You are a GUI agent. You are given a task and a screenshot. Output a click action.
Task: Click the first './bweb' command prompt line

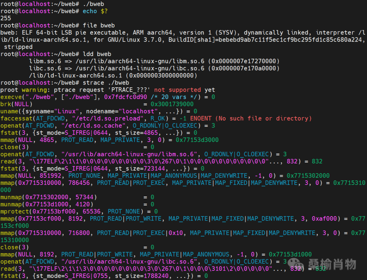[x=52, y=4]
